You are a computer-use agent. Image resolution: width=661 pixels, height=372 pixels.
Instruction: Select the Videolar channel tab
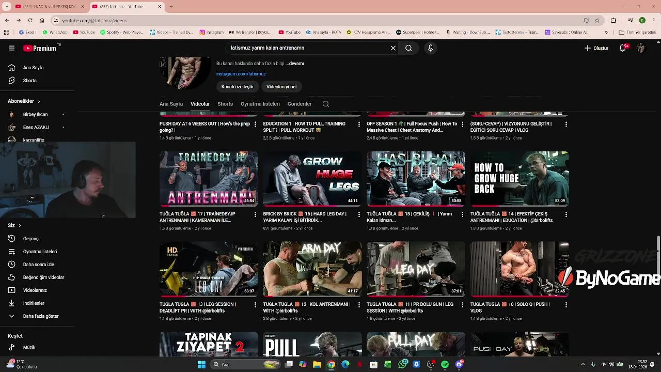click(200, 104)
